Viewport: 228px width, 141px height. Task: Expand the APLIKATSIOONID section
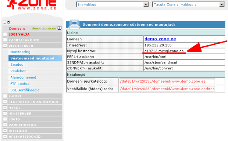[5, 136]
